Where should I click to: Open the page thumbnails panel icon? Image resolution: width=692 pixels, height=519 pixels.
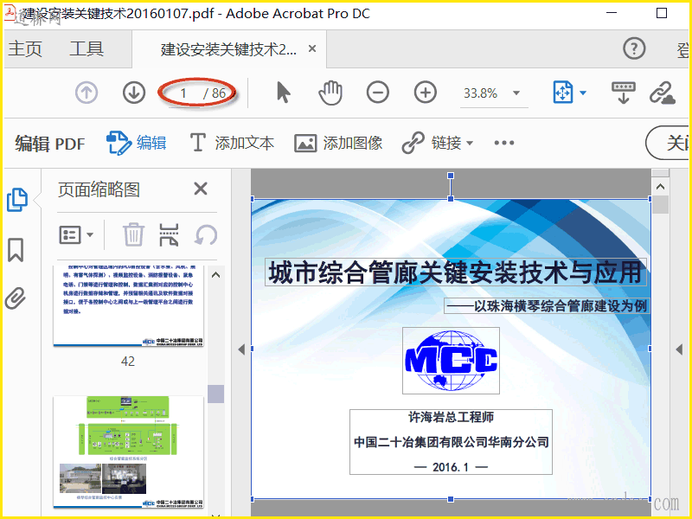coord(16,200)
